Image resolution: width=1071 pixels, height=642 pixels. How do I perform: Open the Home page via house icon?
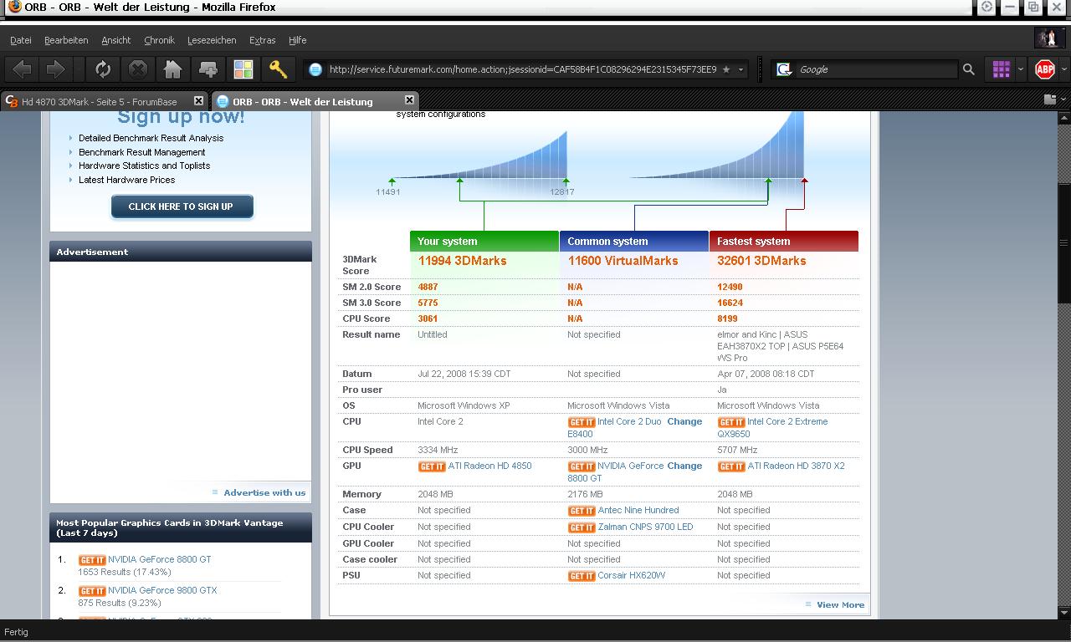tap(173, 69)
